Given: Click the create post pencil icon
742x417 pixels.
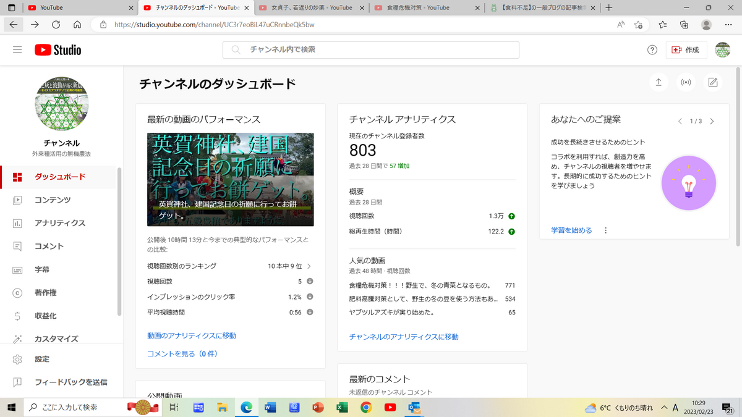Looking at the screenshot, I should [713, 82].
